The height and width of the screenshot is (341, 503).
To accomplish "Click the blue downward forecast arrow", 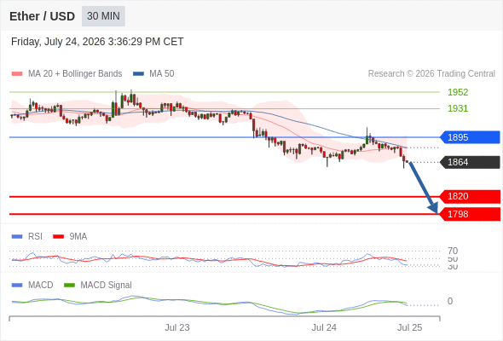I will click(x=424, y=188).
